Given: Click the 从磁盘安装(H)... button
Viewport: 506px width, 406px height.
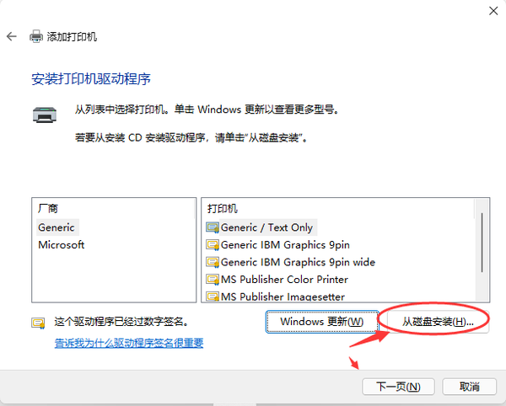Looking at the screenshot, I should tap(437, 322).
